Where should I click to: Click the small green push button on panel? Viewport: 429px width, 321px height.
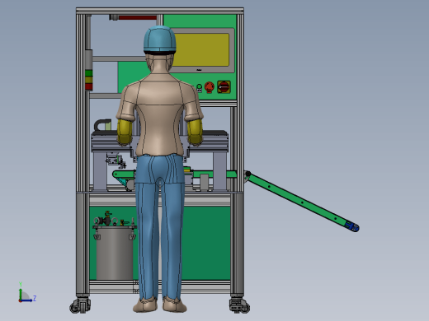[x=200, y=87]
